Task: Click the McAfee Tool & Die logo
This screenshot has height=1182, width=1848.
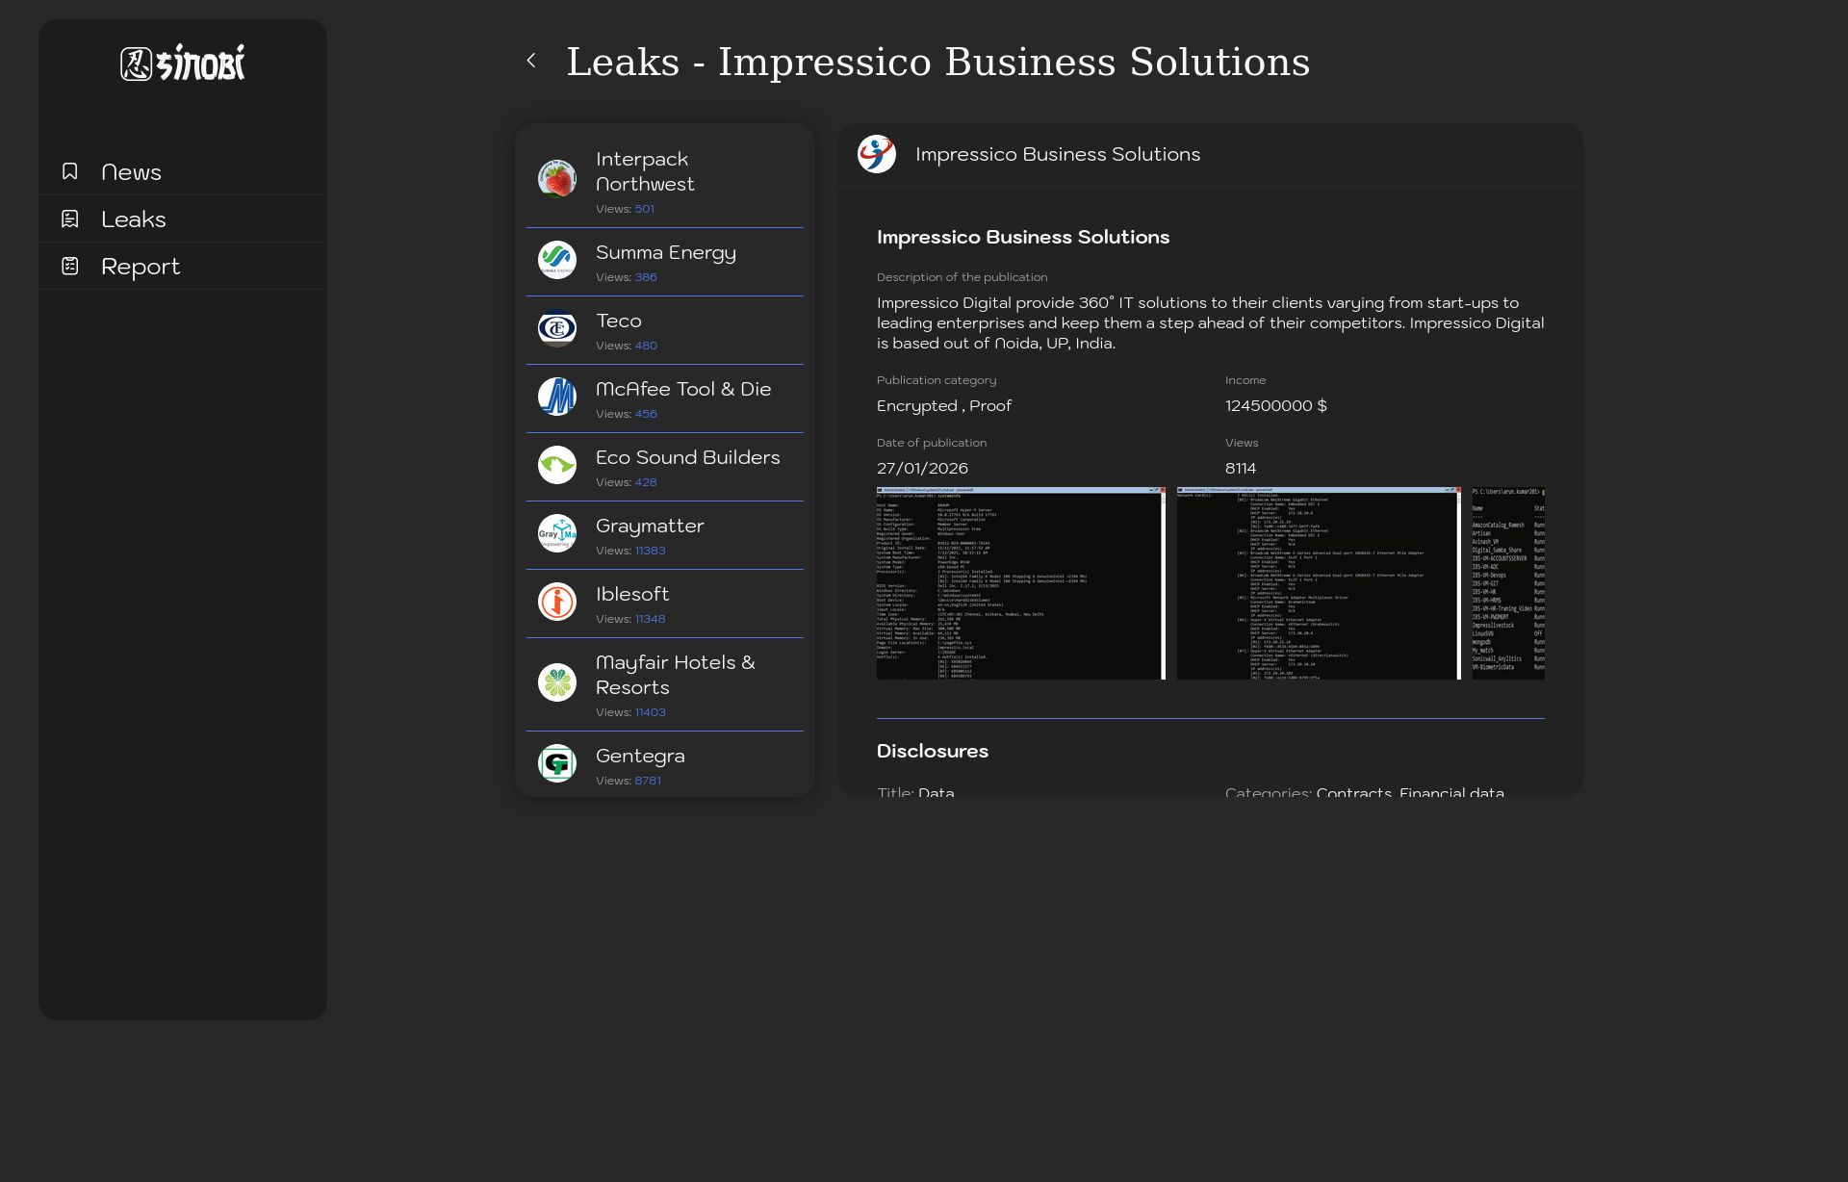Action: [x=557, y=397]
